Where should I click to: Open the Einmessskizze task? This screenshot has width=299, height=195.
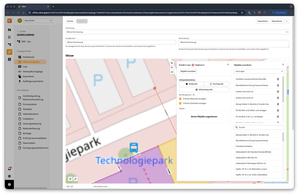pos(29,104)
